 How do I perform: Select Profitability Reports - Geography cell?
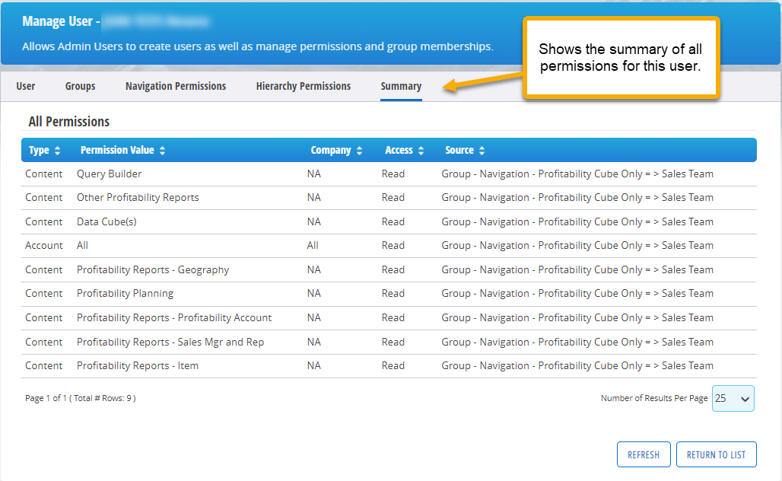point(153,270)
